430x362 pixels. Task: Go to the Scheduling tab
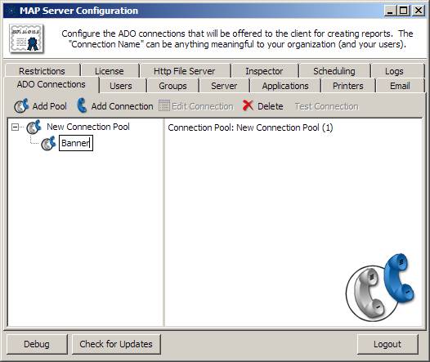[334, 71]
